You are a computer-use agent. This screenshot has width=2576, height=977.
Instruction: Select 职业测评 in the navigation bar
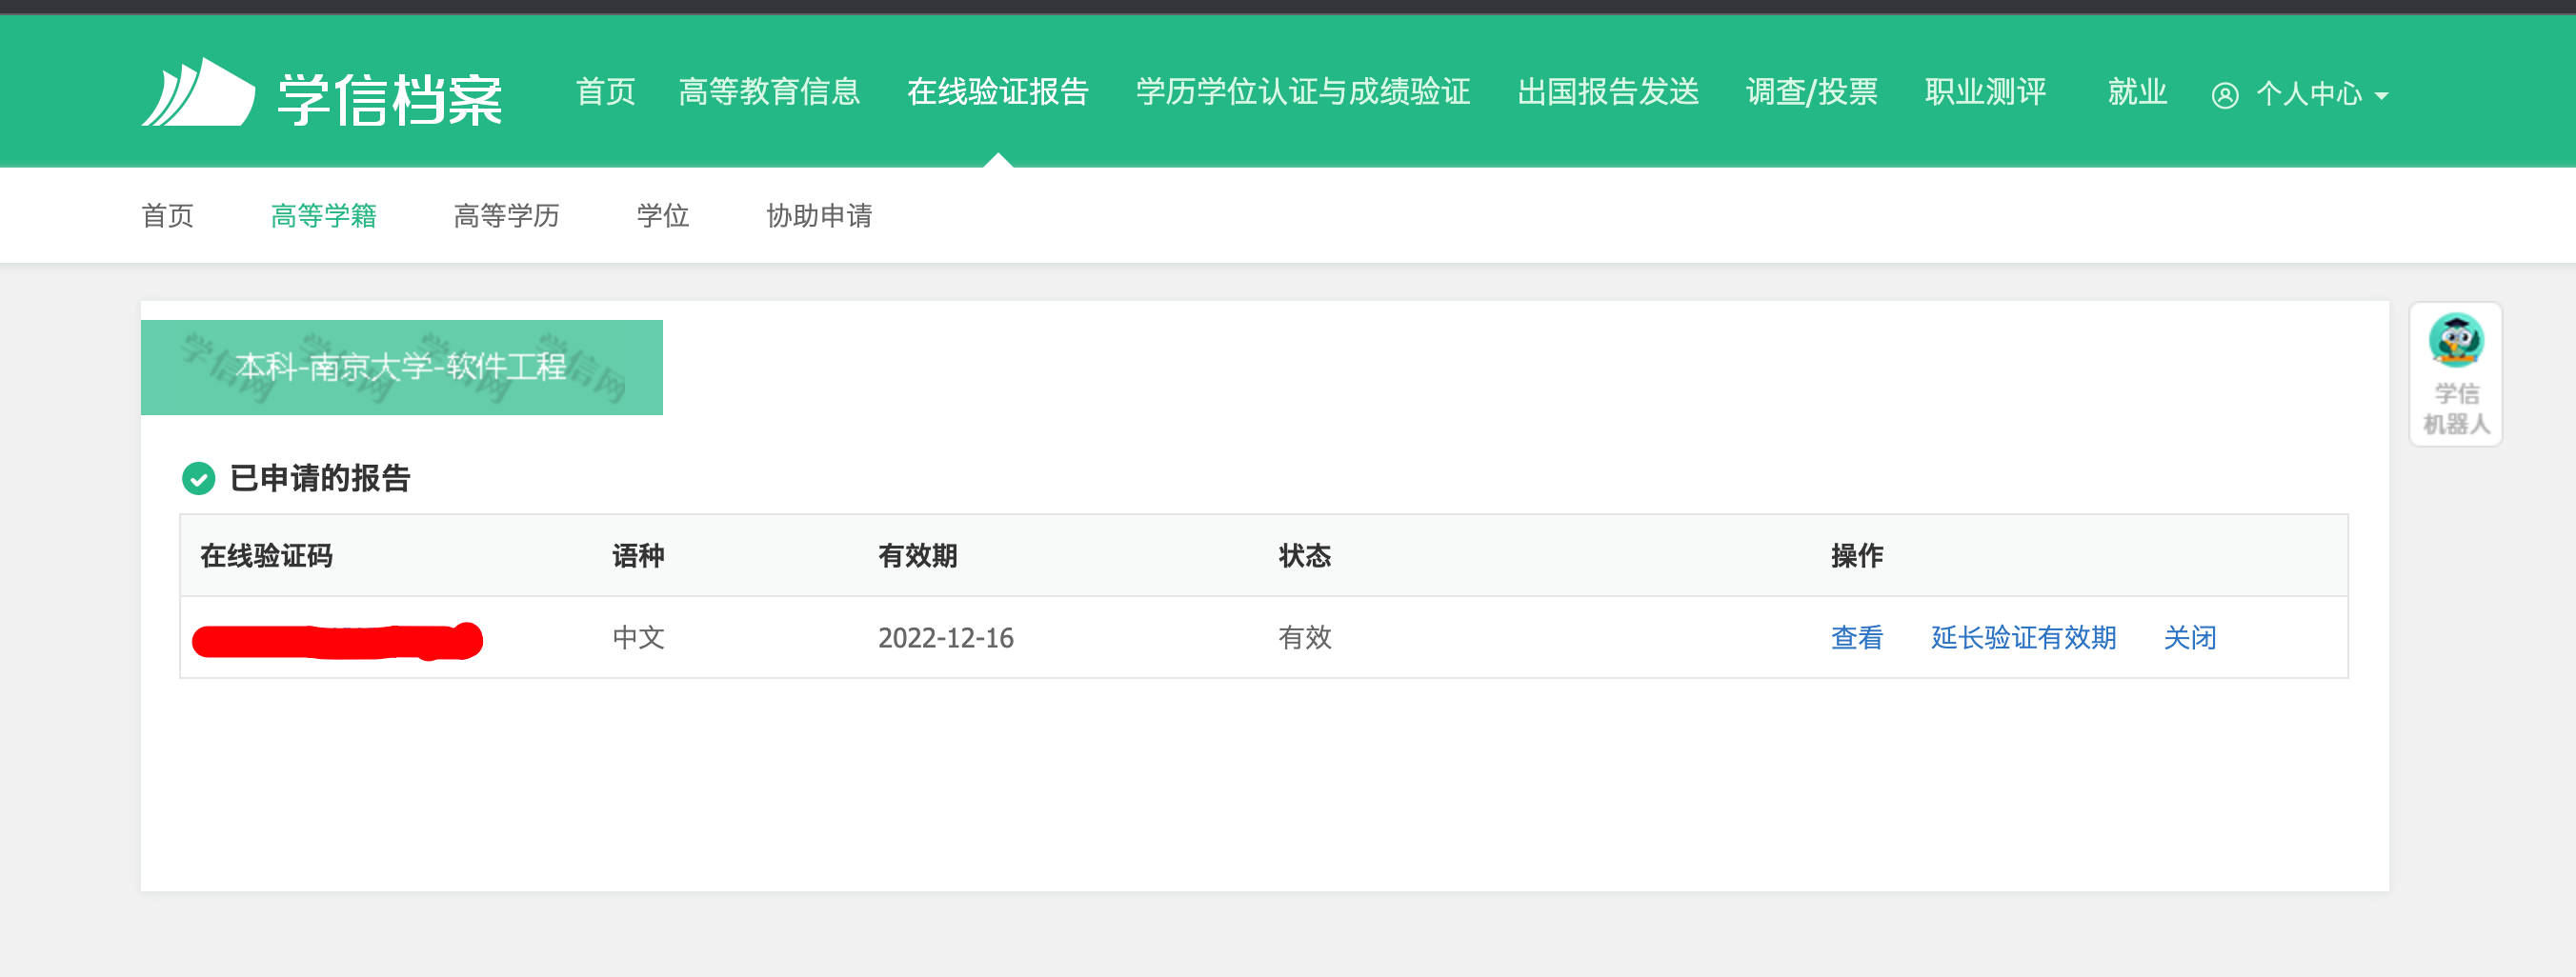pos(1985,92)
